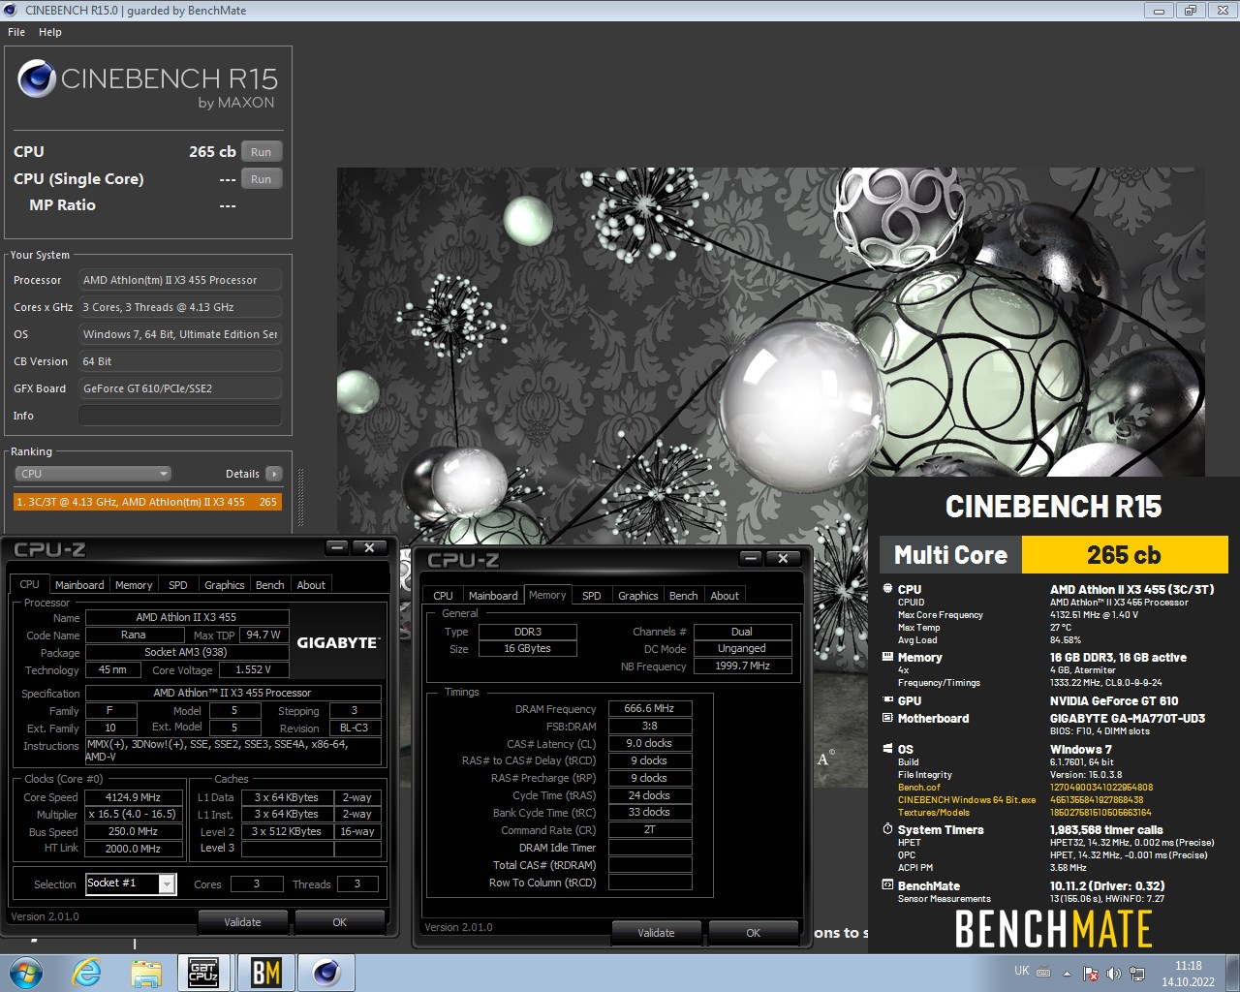Click the UK input language indicator
The width and height of the screenshot is (1240, 992).
point(1022,971)
